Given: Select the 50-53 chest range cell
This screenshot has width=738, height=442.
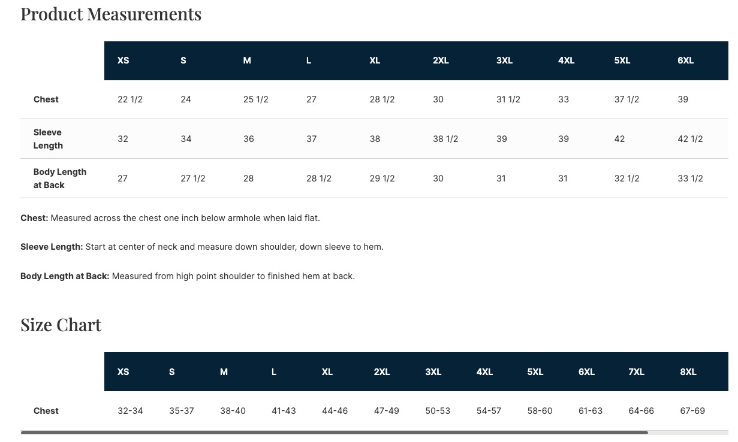Looking at the screenshot, I should [438, 411].
